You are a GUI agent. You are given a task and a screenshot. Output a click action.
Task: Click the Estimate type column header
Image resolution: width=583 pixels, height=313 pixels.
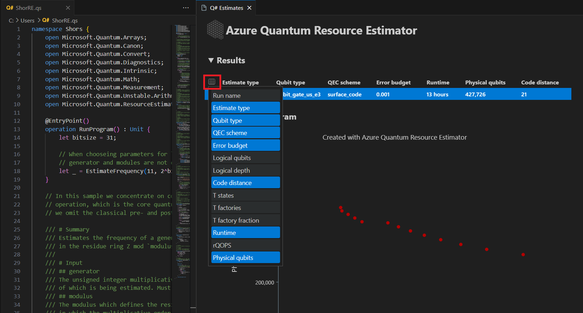[241, 82]
